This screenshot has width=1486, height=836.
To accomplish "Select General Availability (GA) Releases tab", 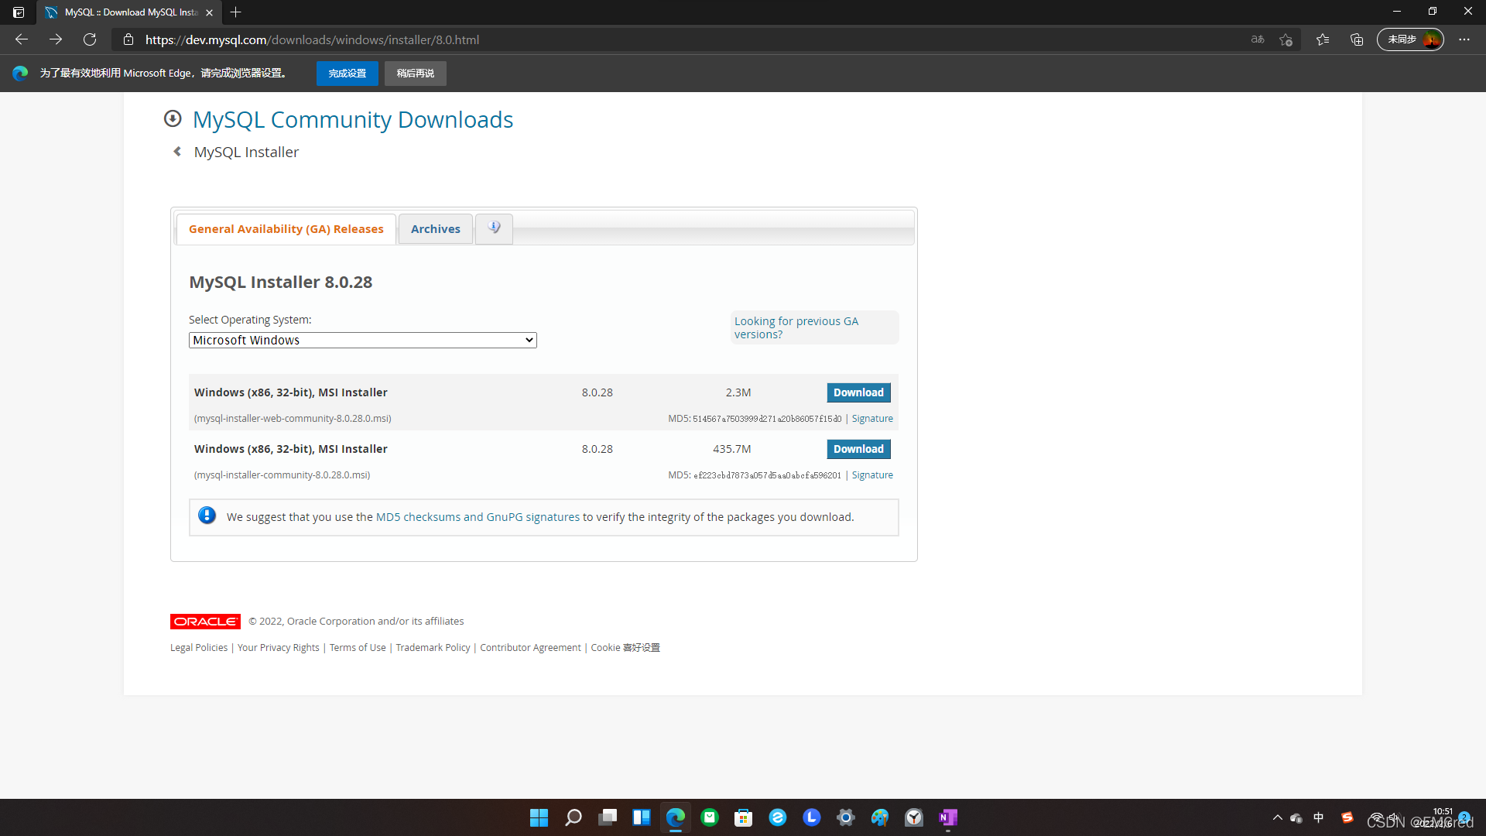I will 286,229.
